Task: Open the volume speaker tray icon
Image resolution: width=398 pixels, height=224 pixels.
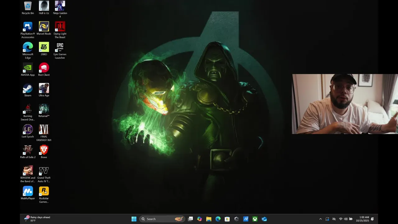Action: click(x=346, y=219)
